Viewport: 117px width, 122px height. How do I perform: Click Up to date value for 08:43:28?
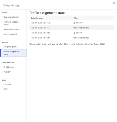pyautogui.click(x=93, y=23)
